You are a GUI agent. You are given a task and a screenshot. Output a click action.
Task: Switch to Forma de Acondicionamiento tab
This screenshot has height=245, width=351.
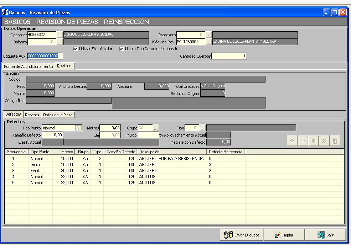28,66
